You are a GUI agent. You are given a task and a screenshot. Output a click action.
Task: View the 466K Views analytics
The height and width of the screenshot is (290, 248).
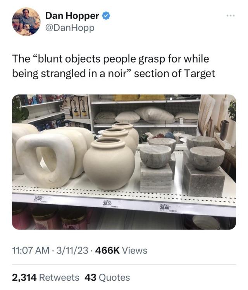(x=121, y=250)
